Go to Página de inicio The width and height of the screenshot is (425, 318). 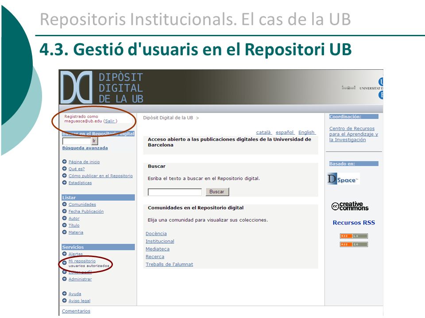pyautogui.click(x=84, y=162)
